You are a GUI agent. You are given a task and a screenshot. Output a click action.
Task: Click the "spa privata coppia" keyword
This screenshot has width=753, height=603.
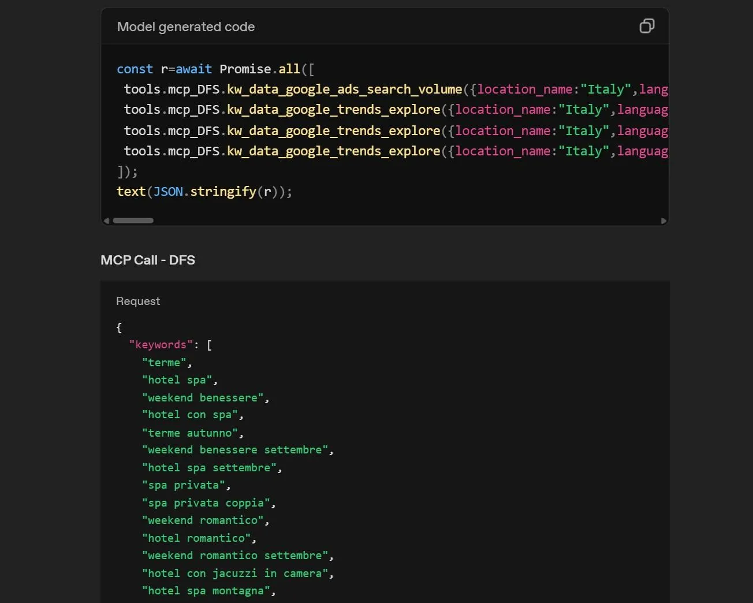[x=206, y=503]
